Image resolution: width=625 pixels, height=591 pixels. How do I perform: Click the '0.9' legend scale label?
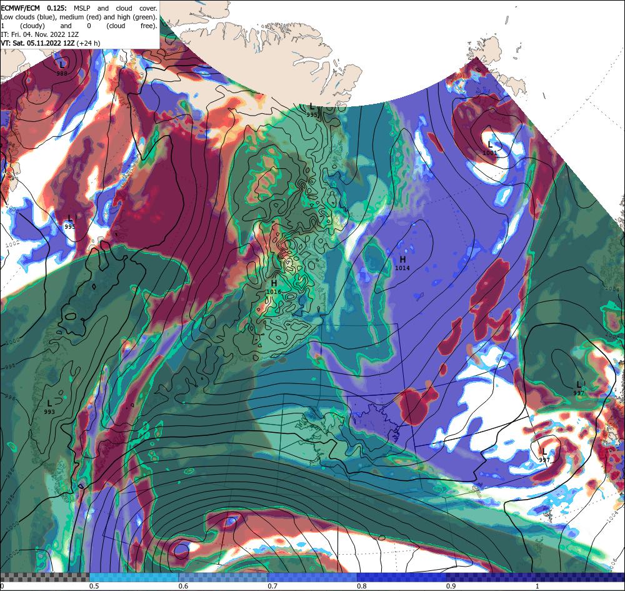click(451, 586)
